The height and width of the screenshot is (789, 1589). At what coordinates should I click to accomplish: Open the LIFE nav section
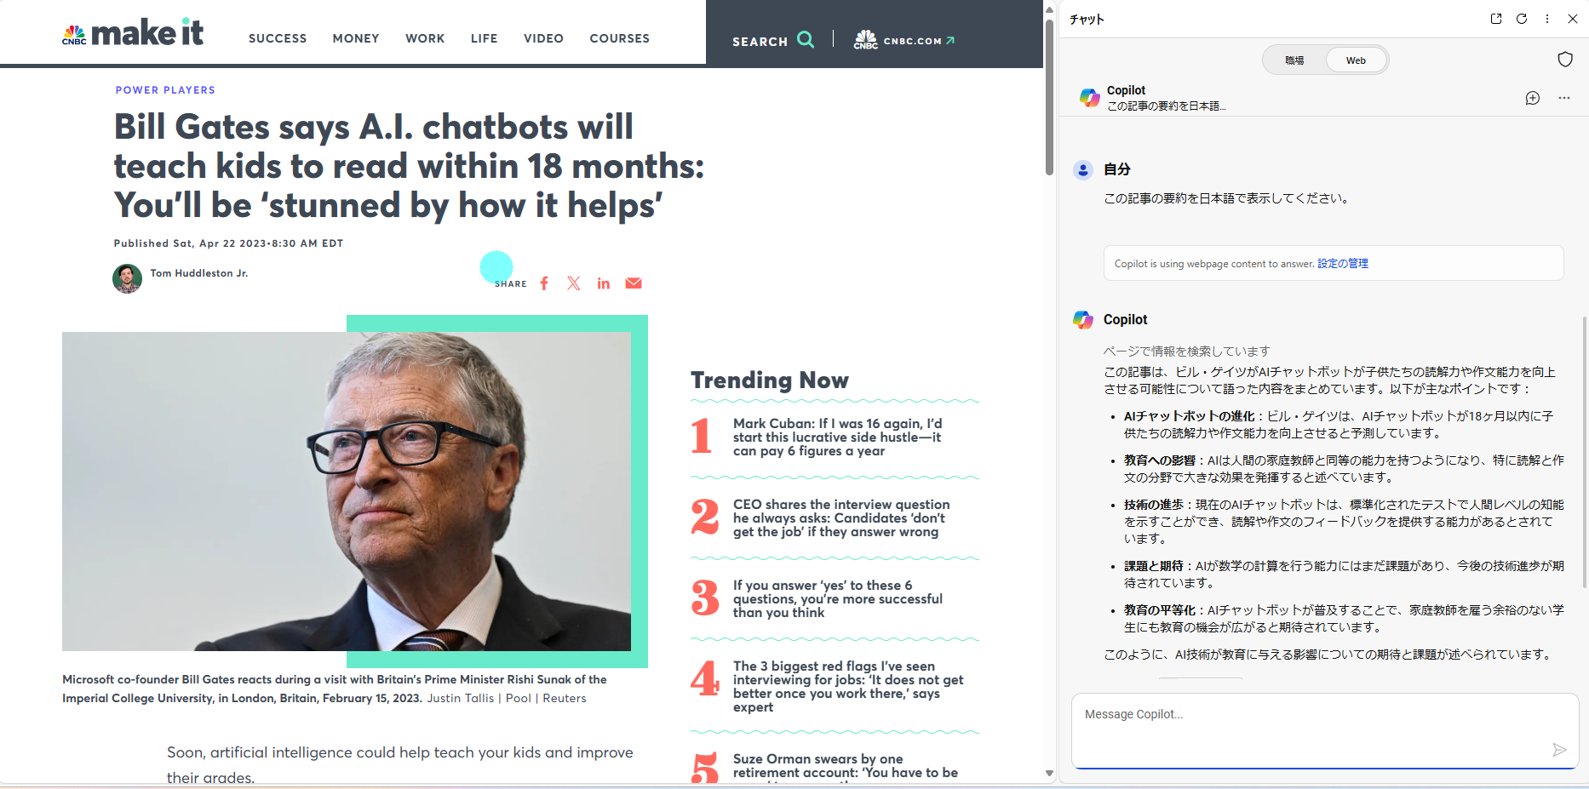tap(485, 38)
